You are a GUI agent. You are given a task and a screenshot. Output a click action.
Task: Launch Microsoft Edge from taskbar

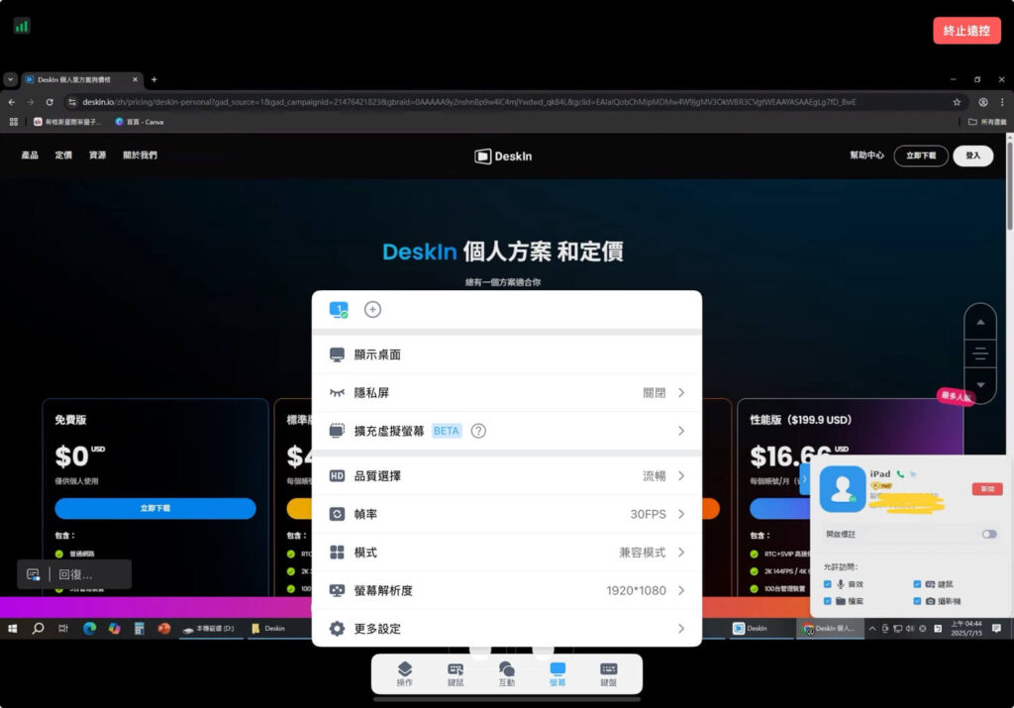[x=89, y=629]
